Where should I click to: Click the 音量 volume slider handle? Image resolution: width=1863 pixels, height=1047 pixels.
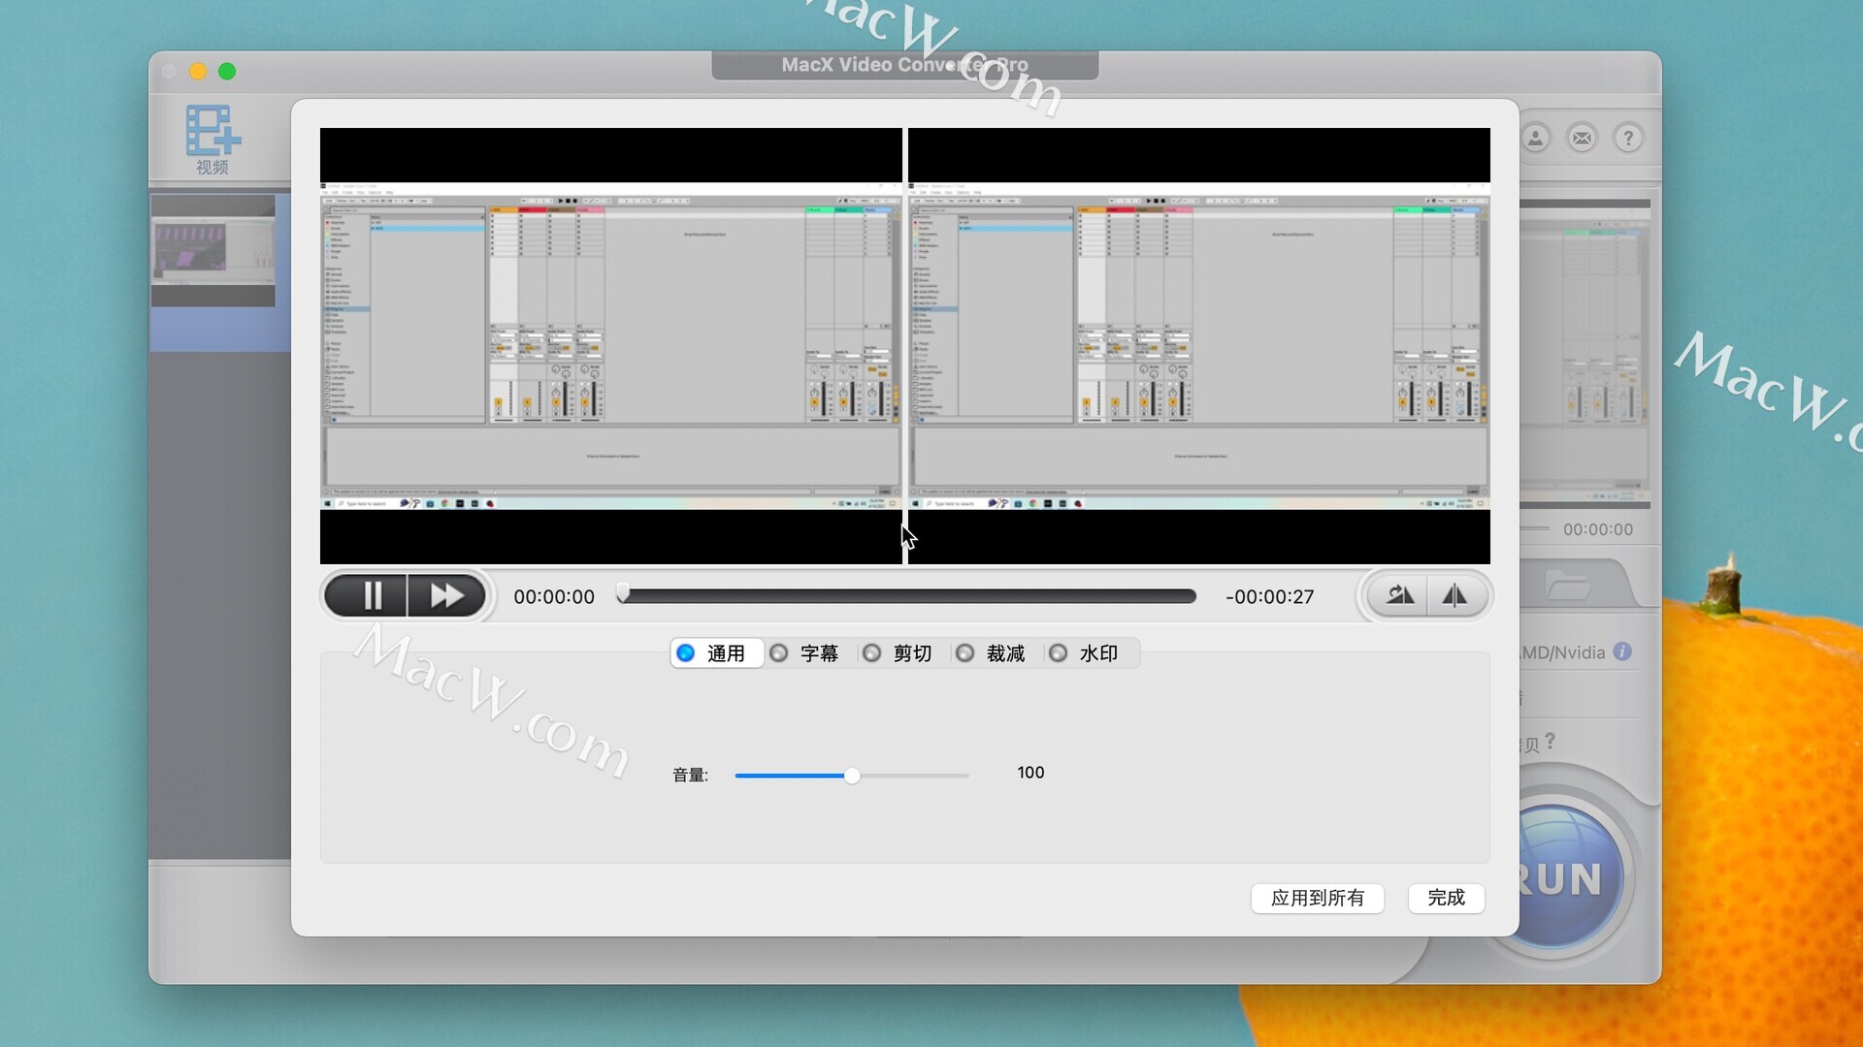852,776
